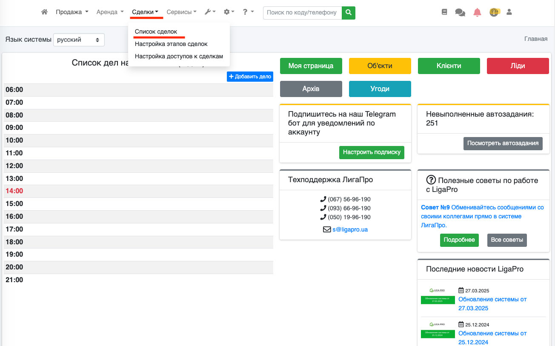Expand the Продажа menu
The width and height of the screenshot is (555, 346).
[x=72, y=12]
